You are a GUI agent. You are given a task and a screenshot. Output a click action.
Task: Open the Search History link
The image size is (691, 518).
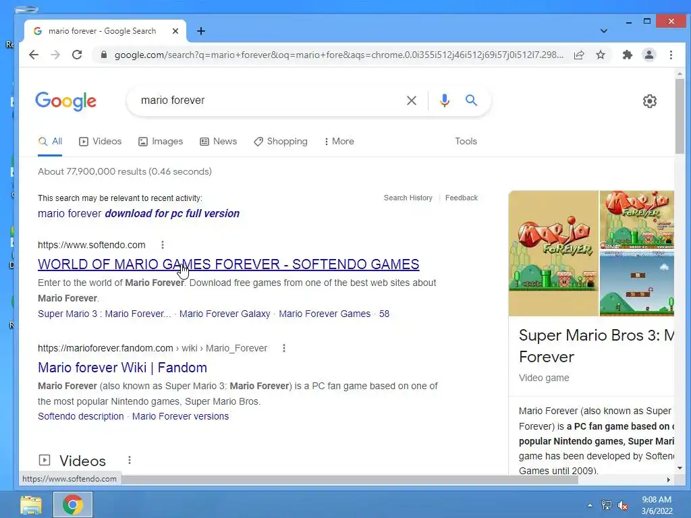pos(408,198)
